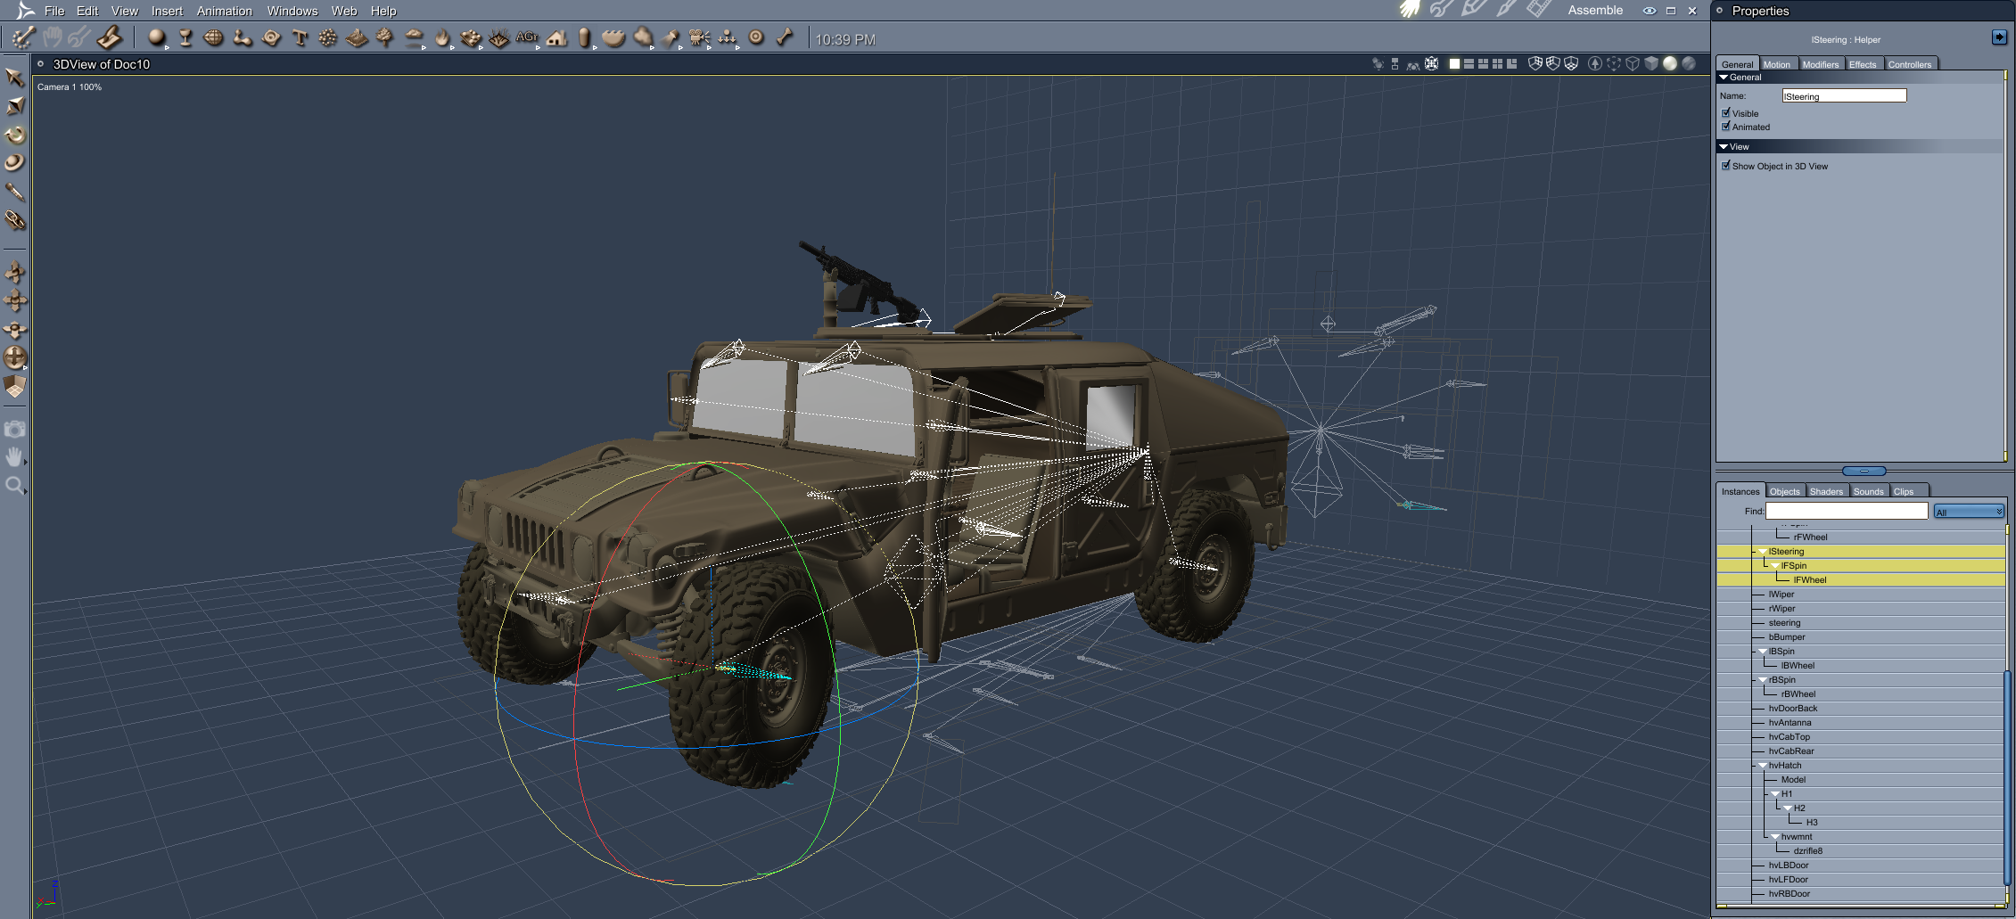Open the Objects tab in lower panel
Image resolution: width=2016 pixels, height=919 pixels.
click(x=1784, y=491)
